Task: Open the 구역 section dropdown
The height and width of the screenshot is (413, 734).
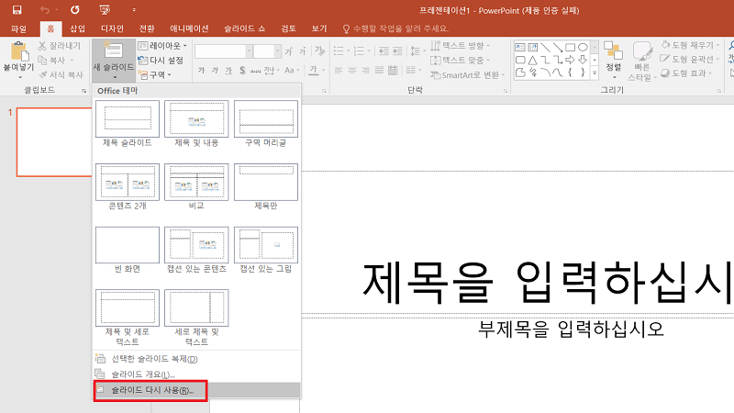Action: (155, 74)
